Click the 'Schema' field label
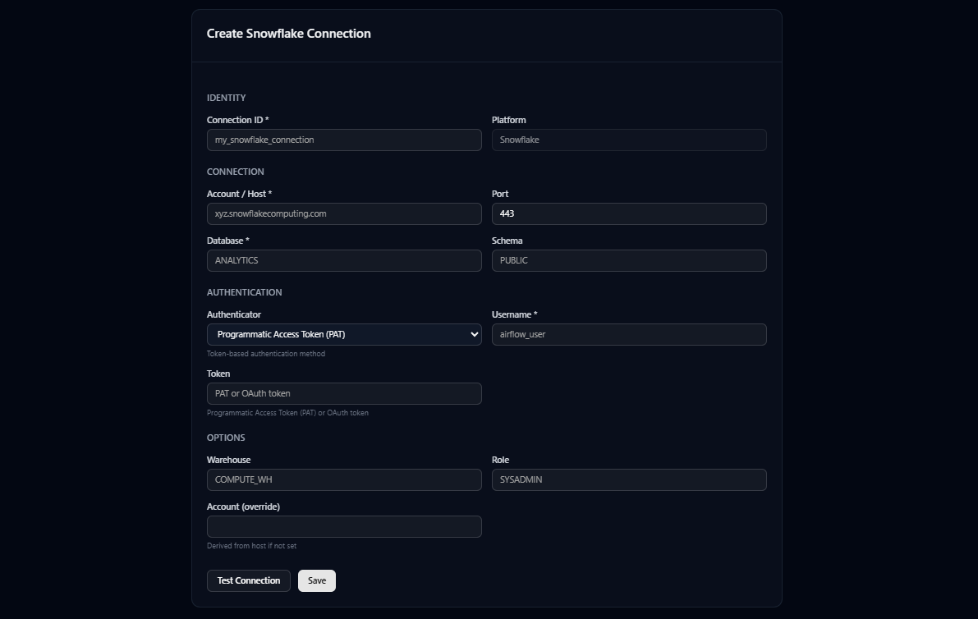The width and height of the screenshot is (978, 619). coord(507,241)
